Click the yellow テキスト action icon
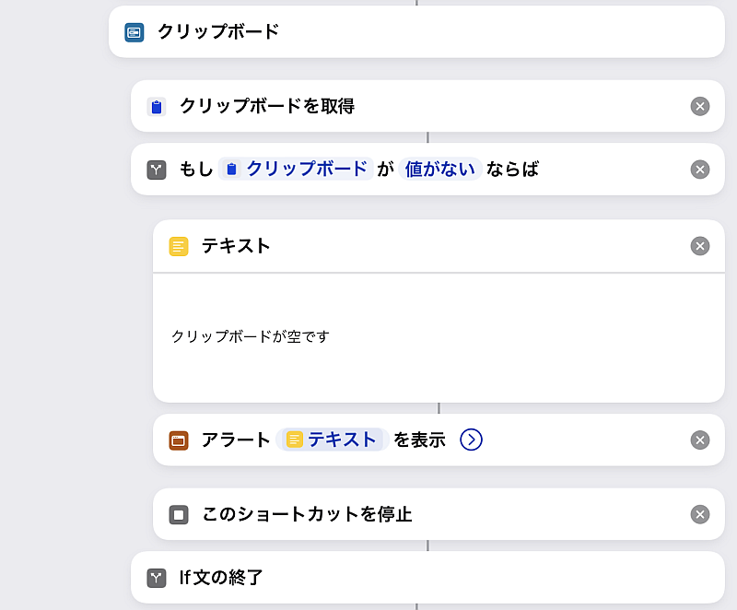 point(179,246)
